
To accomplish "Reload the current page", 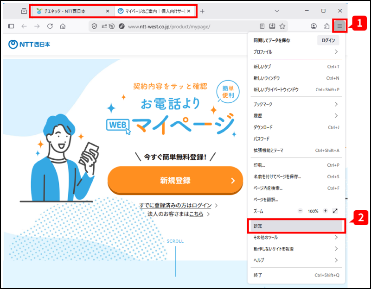I will (50, 26).
